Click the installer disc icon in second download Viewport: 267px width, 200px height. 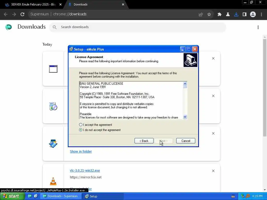coord(53,106)
